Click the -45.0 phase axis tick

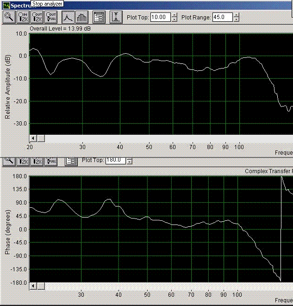[x=20, y=243]
